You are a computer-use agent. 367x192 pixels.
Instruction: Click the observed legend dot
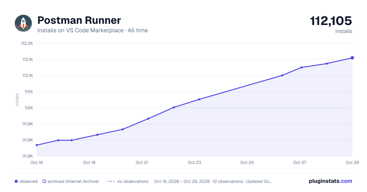16,181
